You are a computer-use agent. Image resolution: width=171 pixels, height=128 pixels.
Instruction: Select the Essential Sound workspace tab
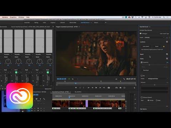(85, 22)
